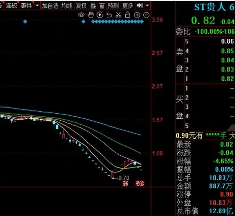The image size is (235, 216).
Task: Click the 3.06 price axis label
Action: click(x=157, y=20)
